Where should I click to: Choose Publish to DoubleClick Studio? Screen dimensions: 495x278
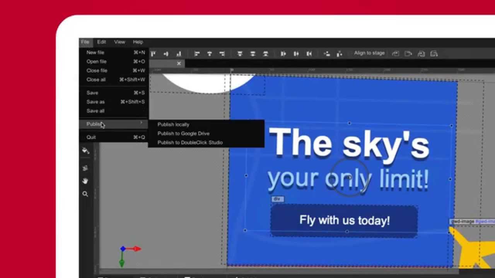tap(206, 142)
